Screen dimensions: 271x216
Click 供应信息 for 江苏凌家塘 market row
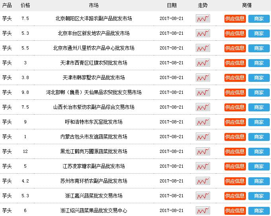coord(235,166)
